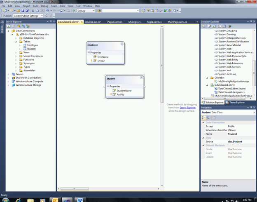Collapse the Data Connections tree node
This screenshot has height=202, width=257.
click(8, 31)
